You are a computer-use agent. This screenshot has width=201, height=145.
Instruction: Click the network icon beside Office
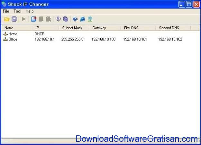[x=5, y=39]
